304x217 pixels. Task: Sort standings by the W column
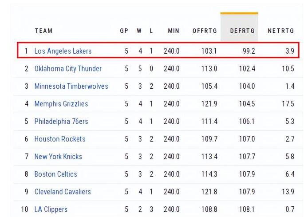[x=139, y=31]
